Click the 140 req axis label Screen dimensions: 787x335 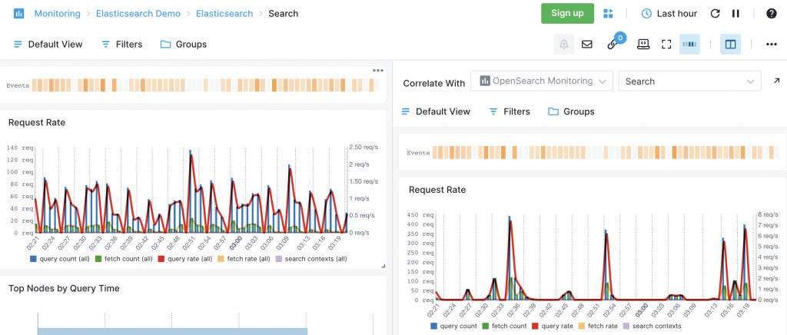pos(20,148)
